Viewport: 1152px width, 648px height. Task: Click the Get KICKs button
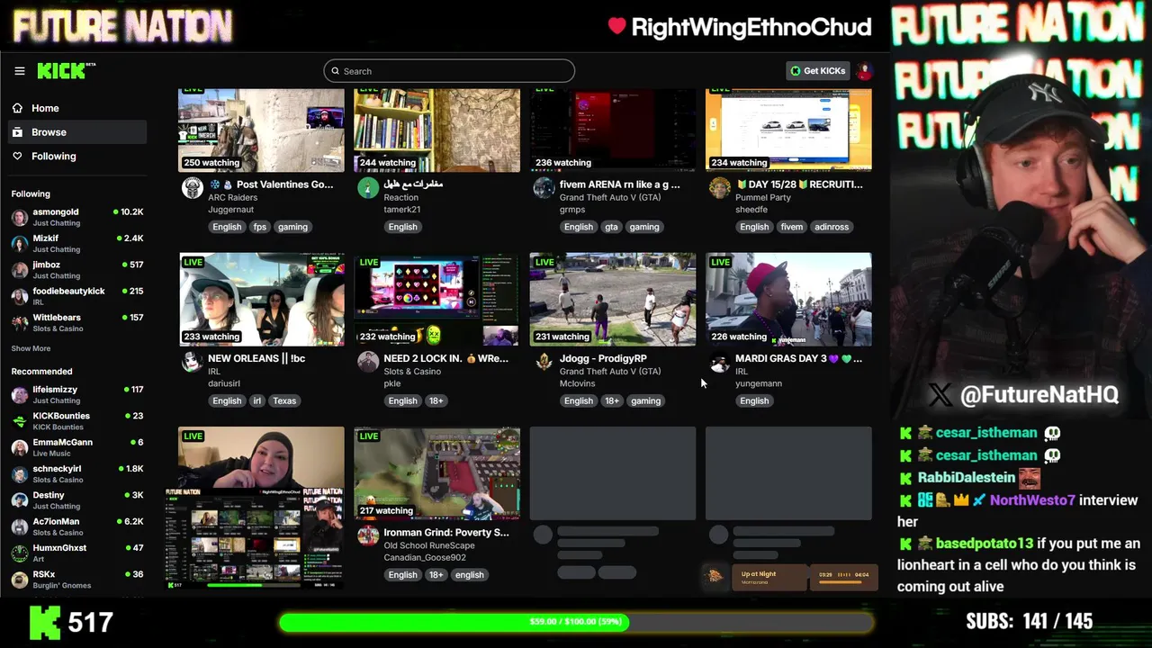point(818,71)
